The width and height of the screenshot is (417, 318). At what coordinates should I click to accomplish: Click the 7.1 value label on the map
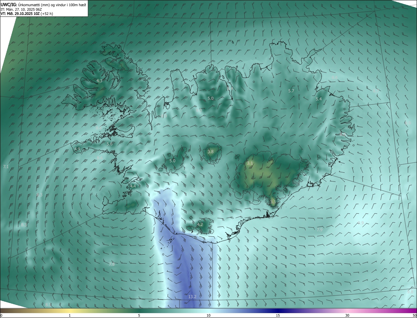6,166
